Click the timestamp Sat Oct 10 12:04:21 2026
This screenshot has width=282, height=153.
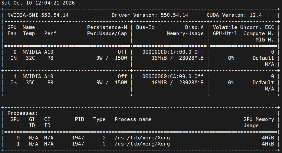pos(38,3)
